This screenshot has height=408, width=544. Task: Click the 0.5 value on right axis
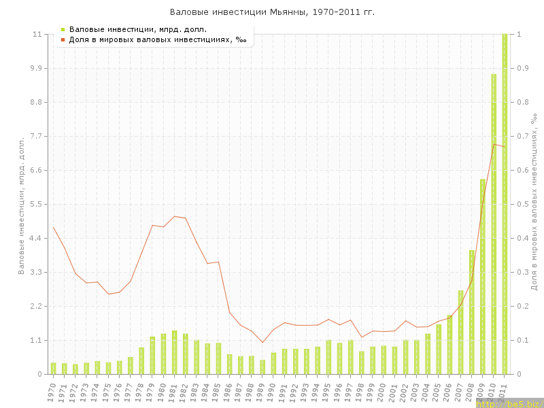[x=522, y=204]
